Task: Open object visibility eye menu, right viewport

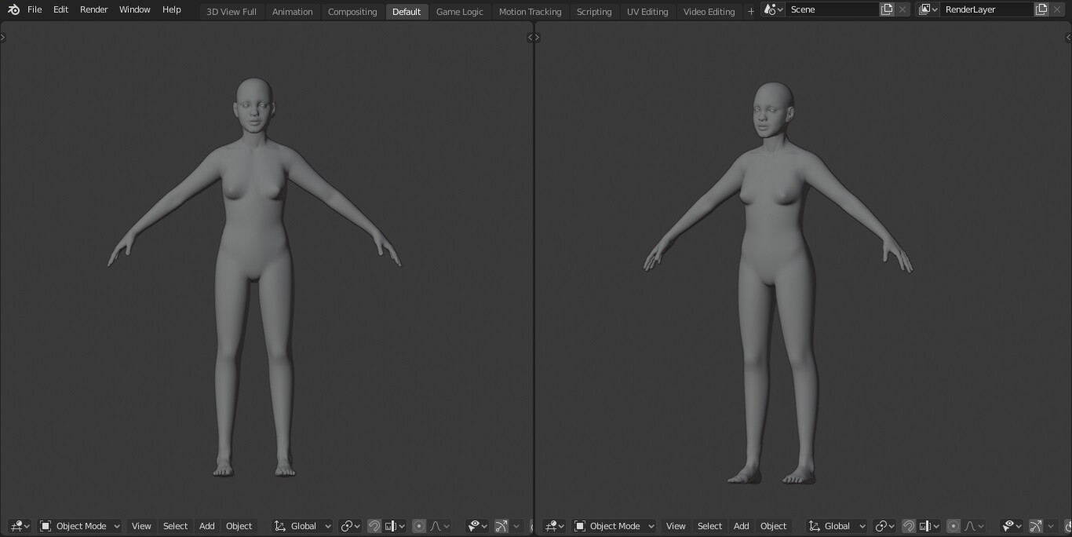Action: pyautogui.click(x=1012, y=526)
